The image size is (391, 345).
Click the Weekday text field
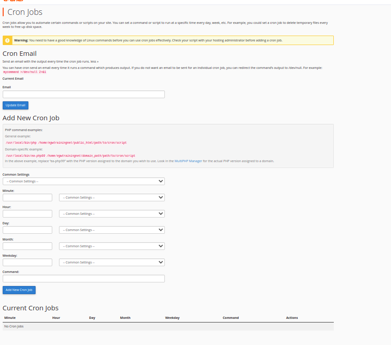(x=27, y=262)
